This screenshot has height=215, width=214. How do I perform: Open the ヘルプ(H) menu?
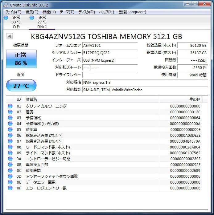pyautogui.click(x=106, y=12)
